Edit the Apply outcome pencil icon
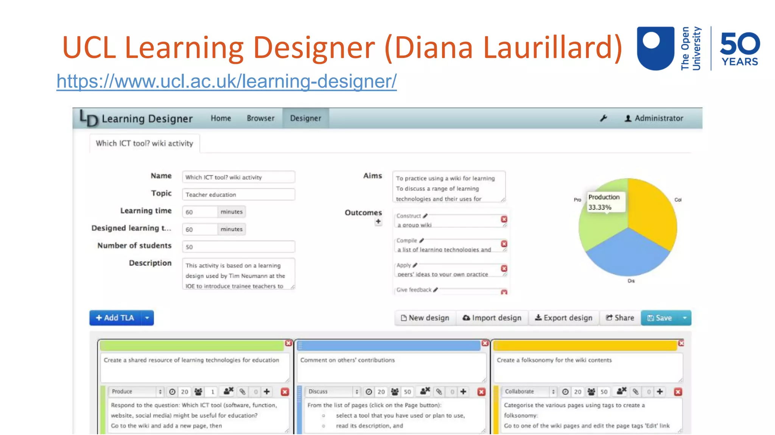Viewport: 775px width, 435px height. click(415, 265)
